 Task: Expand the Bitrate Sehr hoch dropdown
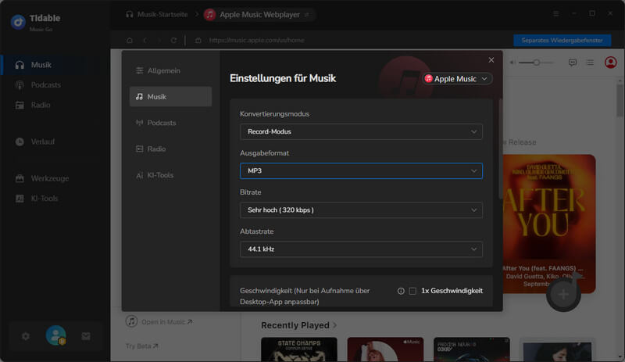tap(361, 210)
